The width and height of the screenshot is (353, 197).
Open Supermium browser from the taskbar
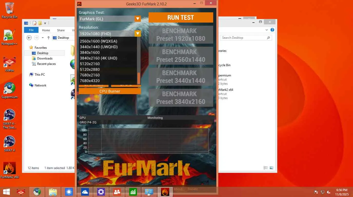[x=37, y=192]
